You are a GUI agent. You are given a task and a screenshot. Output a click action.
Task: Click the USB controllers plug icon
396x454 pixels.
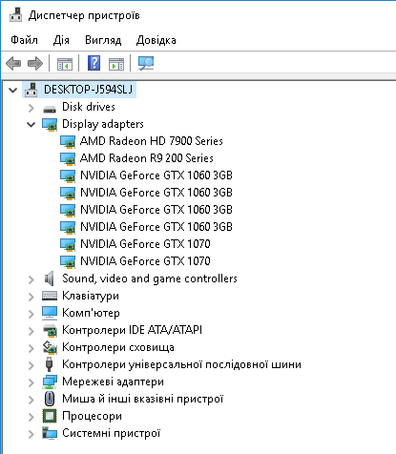point(49,364)
